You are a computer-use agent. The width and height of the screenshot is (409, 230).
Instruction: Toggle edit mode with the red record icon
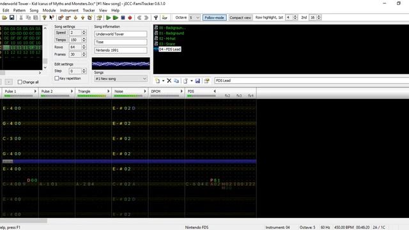130,18
